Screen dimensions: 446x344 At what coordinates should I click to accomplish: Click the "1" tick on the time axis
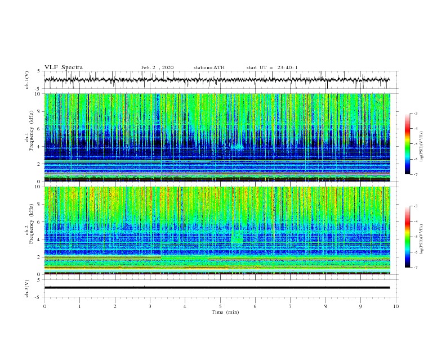coord(79,306)
